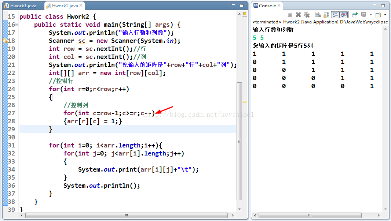Click the warning marker on line 18
This screenshot has height=221, width=391.
(5, 41)
